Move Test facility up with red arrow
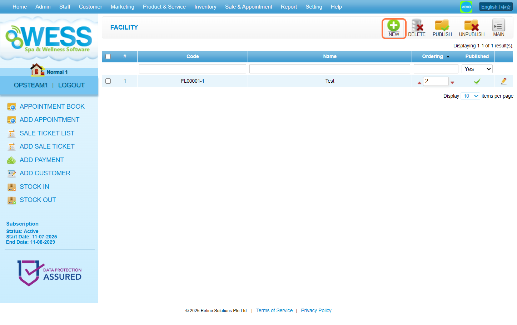 [419, 83]
